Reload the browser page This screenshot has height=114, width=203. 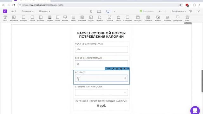(14, 5)
